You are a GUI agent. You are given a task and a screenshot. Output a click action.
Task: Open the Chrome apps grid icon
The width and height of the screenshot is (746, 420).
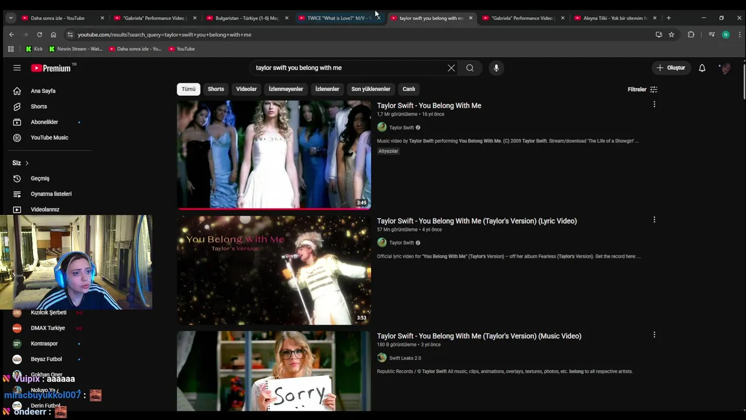pos(10,49)
